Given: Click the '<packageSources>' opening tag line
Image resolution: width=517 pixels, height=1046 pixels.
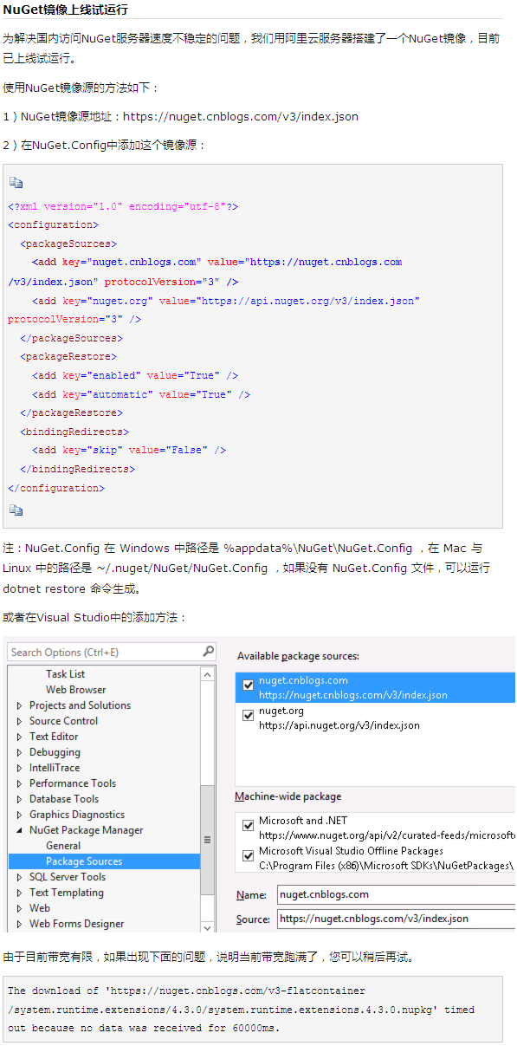Looking at the screenshot, I should pos(68,244).
